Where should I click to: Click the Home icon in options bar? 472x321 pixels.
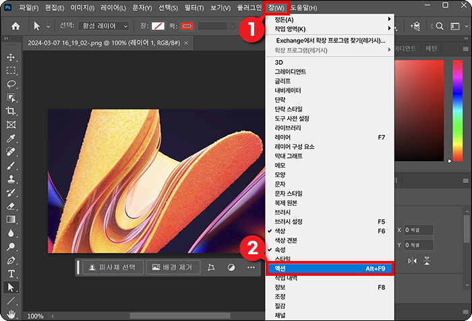coord(16,26)
